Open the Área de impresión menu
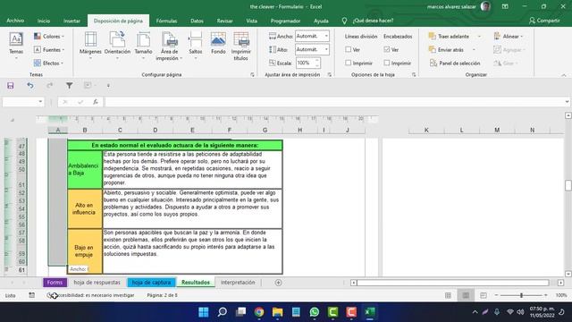This screenshot has height=322, width=572. (x=169, y=46)
